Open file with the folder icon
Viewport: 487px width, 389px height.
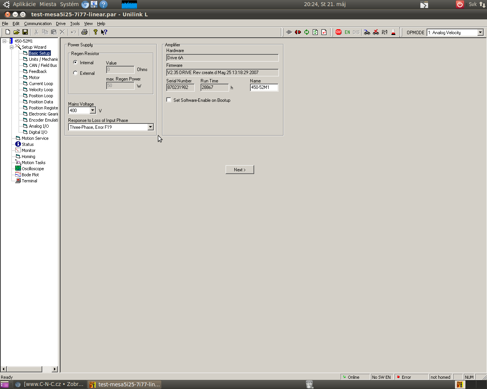[16, 32]
